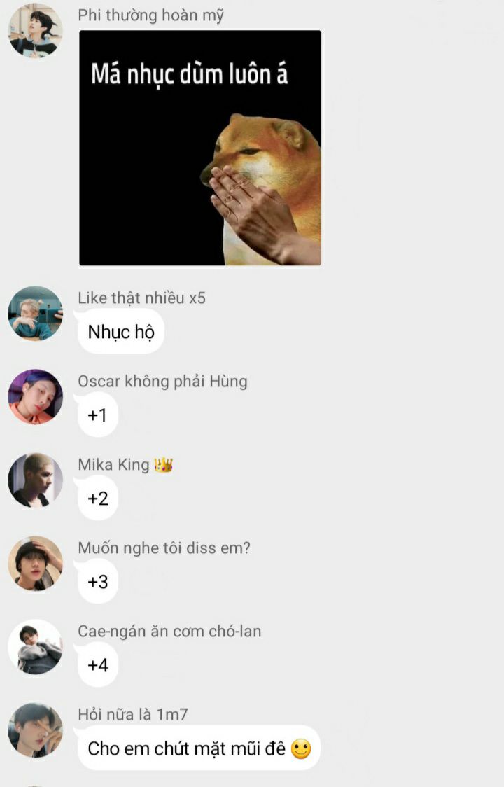
Task: Tap sender name Oscar không phải Hùng
Action: click(x=162, y=382)
